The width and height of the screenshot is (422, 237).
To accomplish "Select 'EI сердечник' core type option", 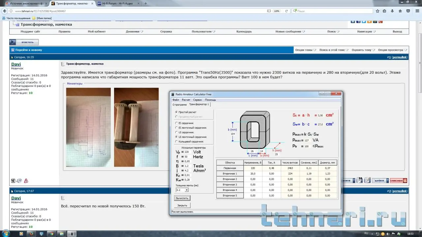I will tap(176, 123).
